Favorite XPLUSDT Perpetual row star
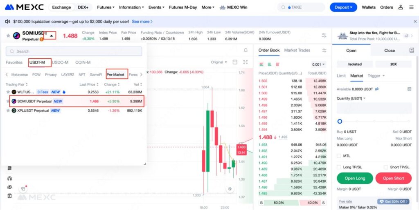 click(x=8, y=111)
